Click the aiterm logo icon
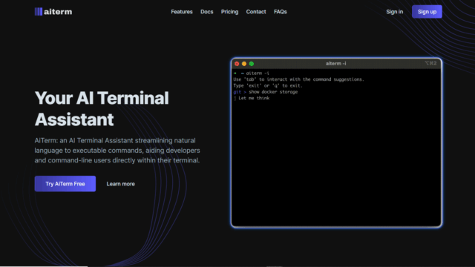The width and height of the screenshot is (475, 267). point(39,12)
